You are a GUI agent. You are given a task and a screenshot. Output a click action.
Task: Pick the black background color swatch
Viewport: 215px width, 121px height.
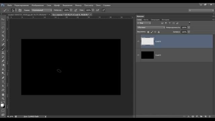4,107
